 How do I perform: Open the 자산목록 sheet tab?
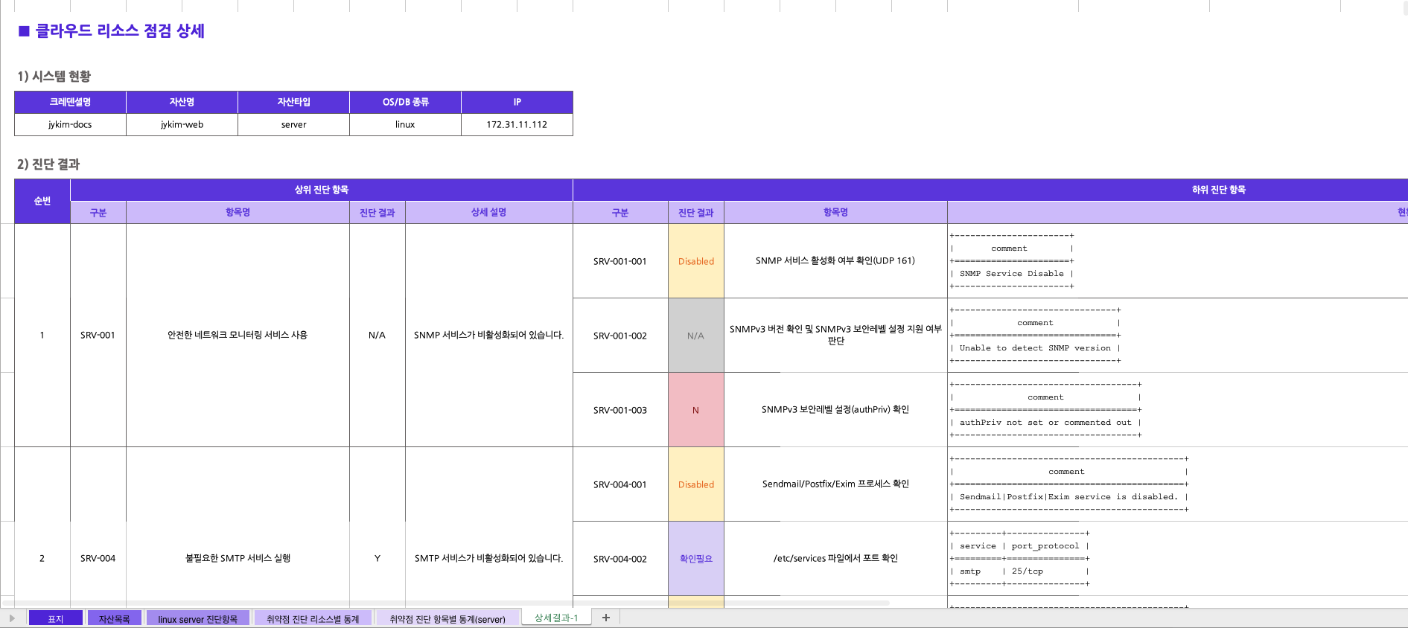pos(114,619)
